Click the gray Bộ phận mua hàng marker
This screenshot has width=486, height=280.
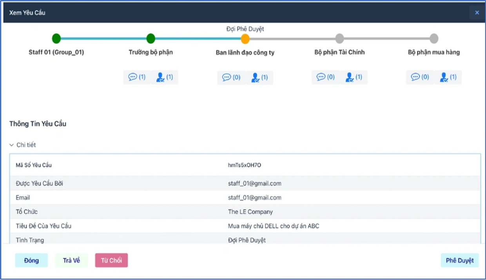click(434, 38)
